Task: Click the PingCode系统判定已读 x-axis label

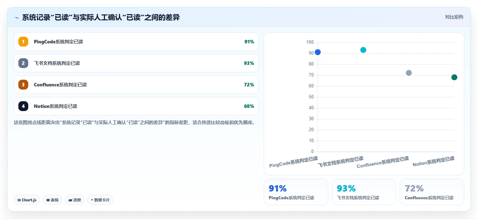Action: point(293,162)
